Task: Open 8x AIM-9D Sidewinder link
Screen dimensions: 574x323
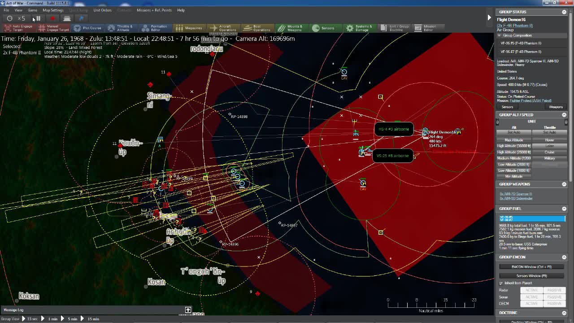Action: click(x=516, y=198)
